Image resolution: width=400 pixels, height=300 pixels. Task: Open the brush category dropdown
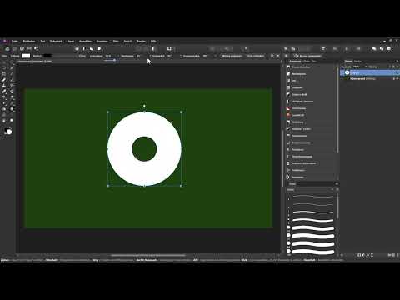(x=310, y=190)
